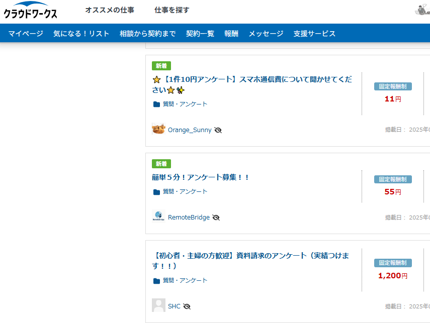The image size is (430, 323).
Task: Open the user avatar in the header
Action: 422,10
